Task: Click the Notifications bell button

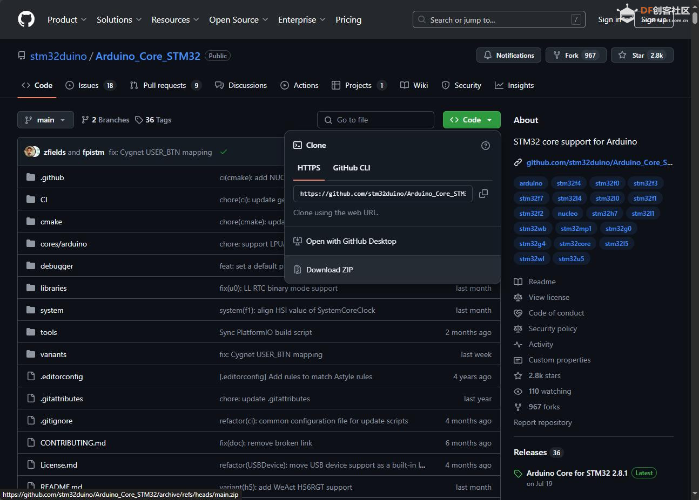Action: click(x=509, y=55)
